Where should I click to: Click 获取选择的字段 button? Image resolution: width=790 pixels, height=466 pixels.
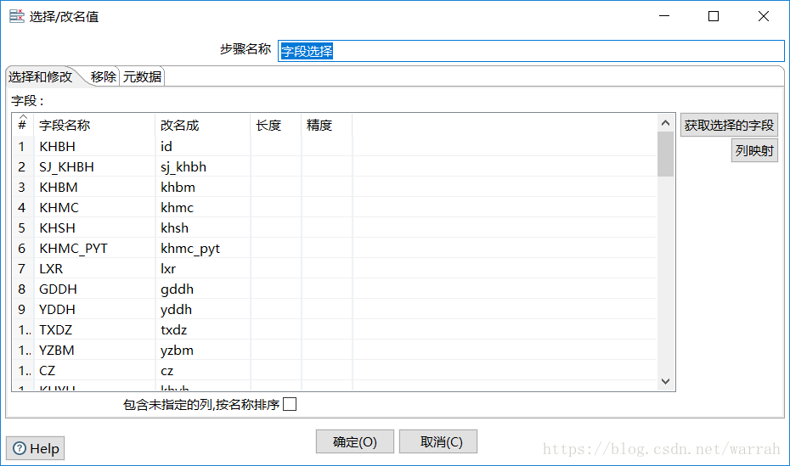coord(729,125)
